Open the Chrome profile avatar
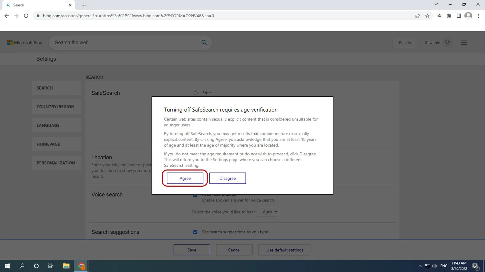 coord(468,16)
